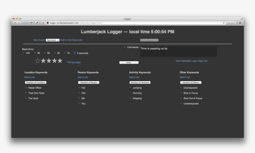Screen dimensions: 255x153
Task: Open Edit & Add Keywords link
Action: tap(72, 40)
